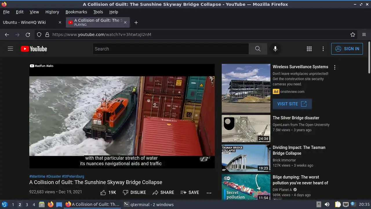Image resolution: width=371 pixels, height=209 pixels.
Task: Start voice search with microphone icon
Action: (275, 49)
